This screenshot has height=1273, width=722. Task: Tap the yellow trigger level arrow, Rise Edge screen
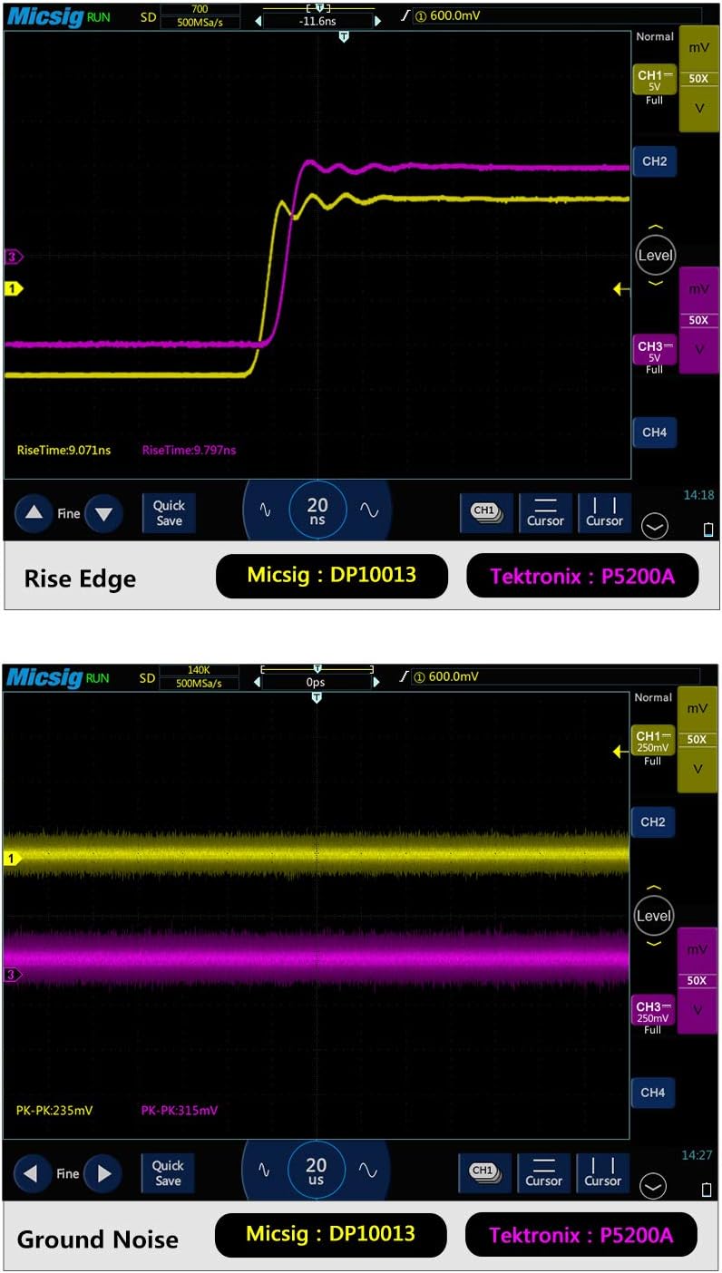click(x=621, y=289)
